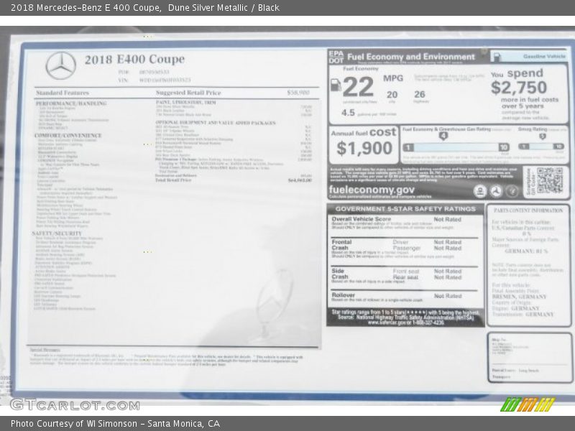This screenshot has height=431, width=575.
Task: Click the fueleconomy.gov web address
Action: [x=372, y=190]
